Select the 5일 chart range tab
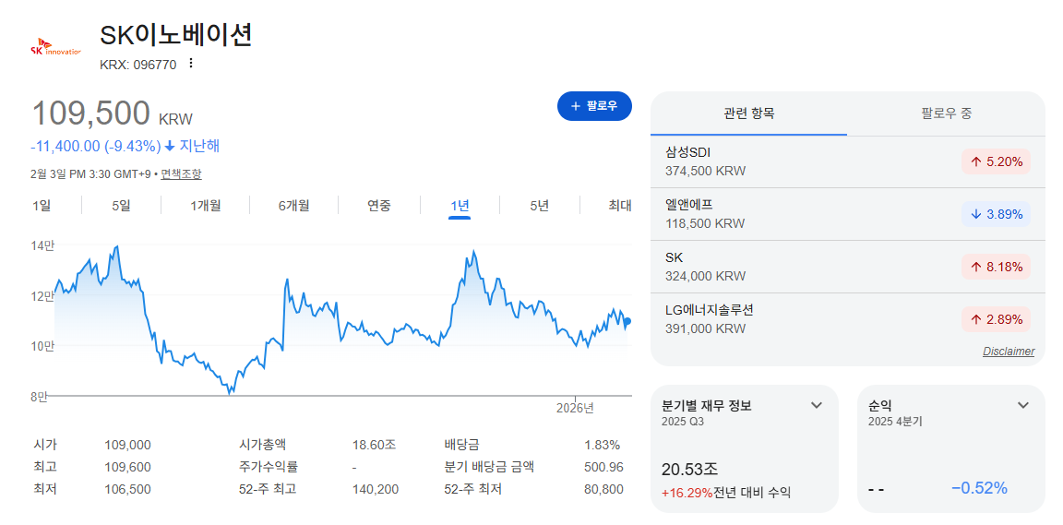The image size is (1063, 525). (x=121, y=205)
